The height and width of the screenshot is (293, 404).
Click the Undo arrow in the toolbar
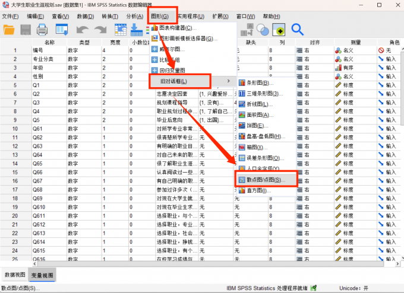coord(83,30)
